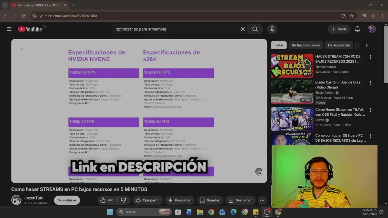The height and width of the screenshot is (218, 388).
Task: Open Microsoft Edge from taskbar
Action: (233, 212)
